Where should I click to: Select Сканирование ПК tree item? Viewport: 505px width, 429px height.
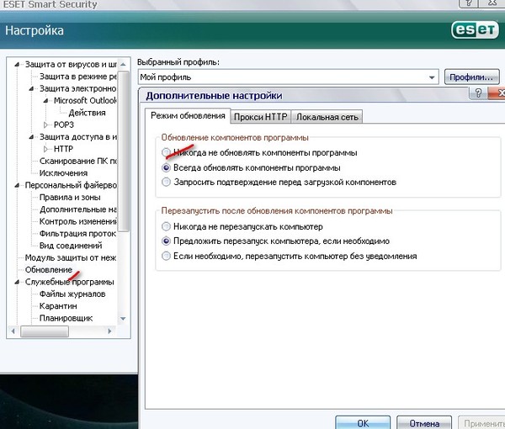tap(77, 161)
